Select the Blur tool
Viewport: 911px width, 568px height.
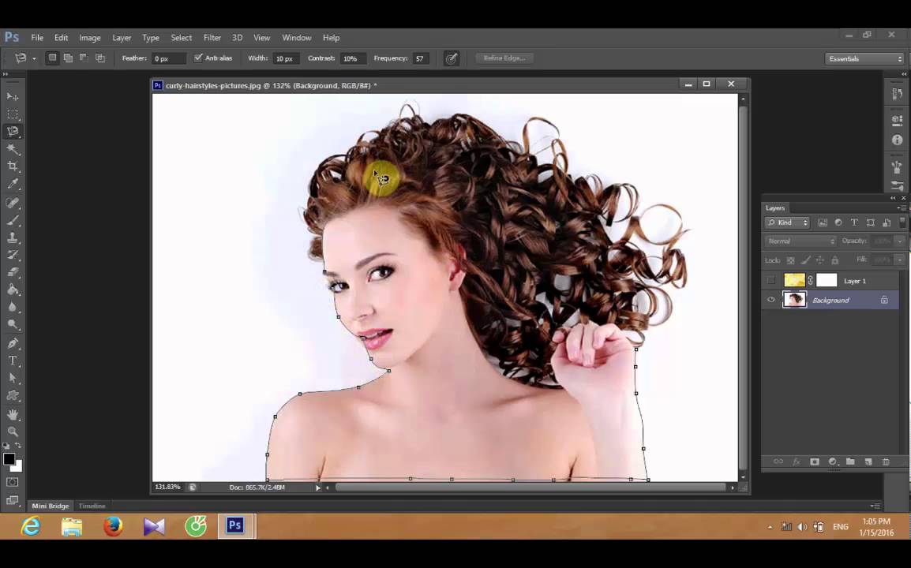tap(13, 307)
